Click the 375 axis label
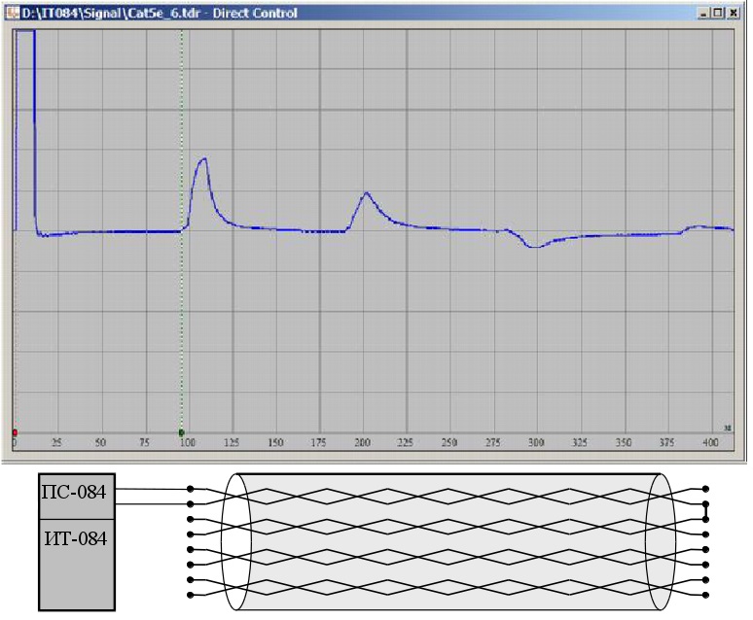Viewport: 753px width, 620px height. [666, 442]
